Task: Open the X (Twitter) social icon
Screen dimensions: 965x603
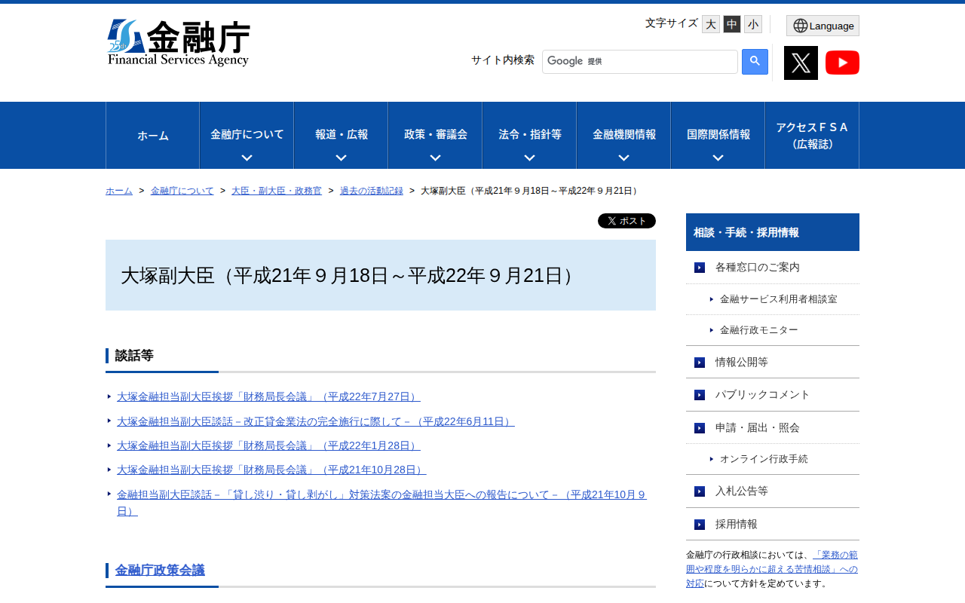Action: click(801, 63)
